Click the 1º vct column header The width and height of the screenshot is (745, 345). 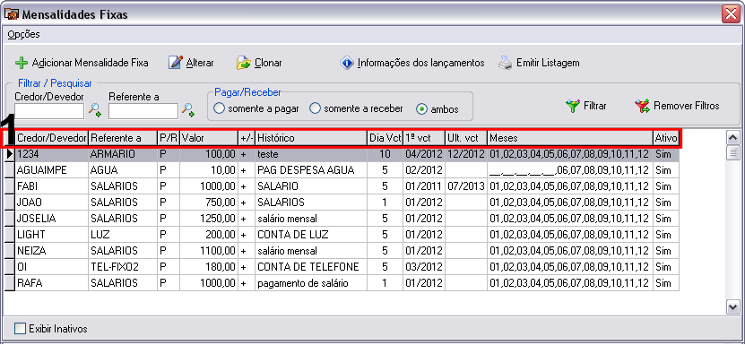coord(424,138)
